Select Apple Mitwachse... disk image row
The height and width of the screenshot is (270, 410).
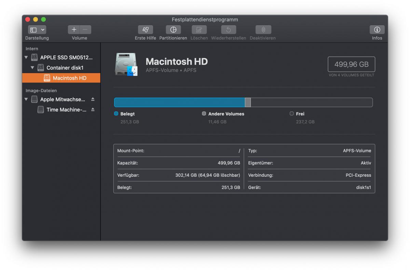coord(61,99)
